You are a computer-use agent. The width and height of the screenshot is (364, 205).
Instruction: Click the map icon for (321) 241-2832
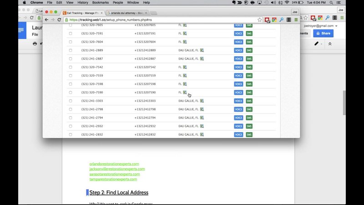[x=202, y=134]
